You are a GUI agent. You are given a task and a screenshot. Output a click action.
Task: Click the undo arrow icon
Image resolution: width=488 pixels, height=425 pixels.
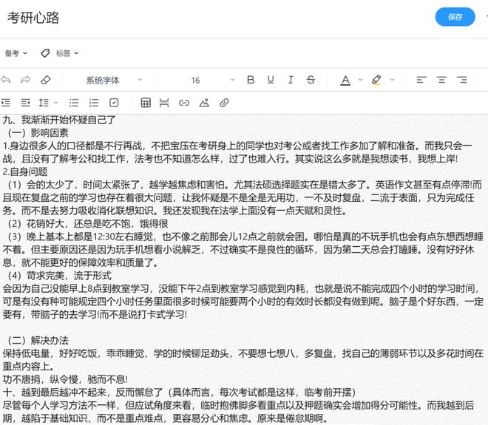pos(6,80)
